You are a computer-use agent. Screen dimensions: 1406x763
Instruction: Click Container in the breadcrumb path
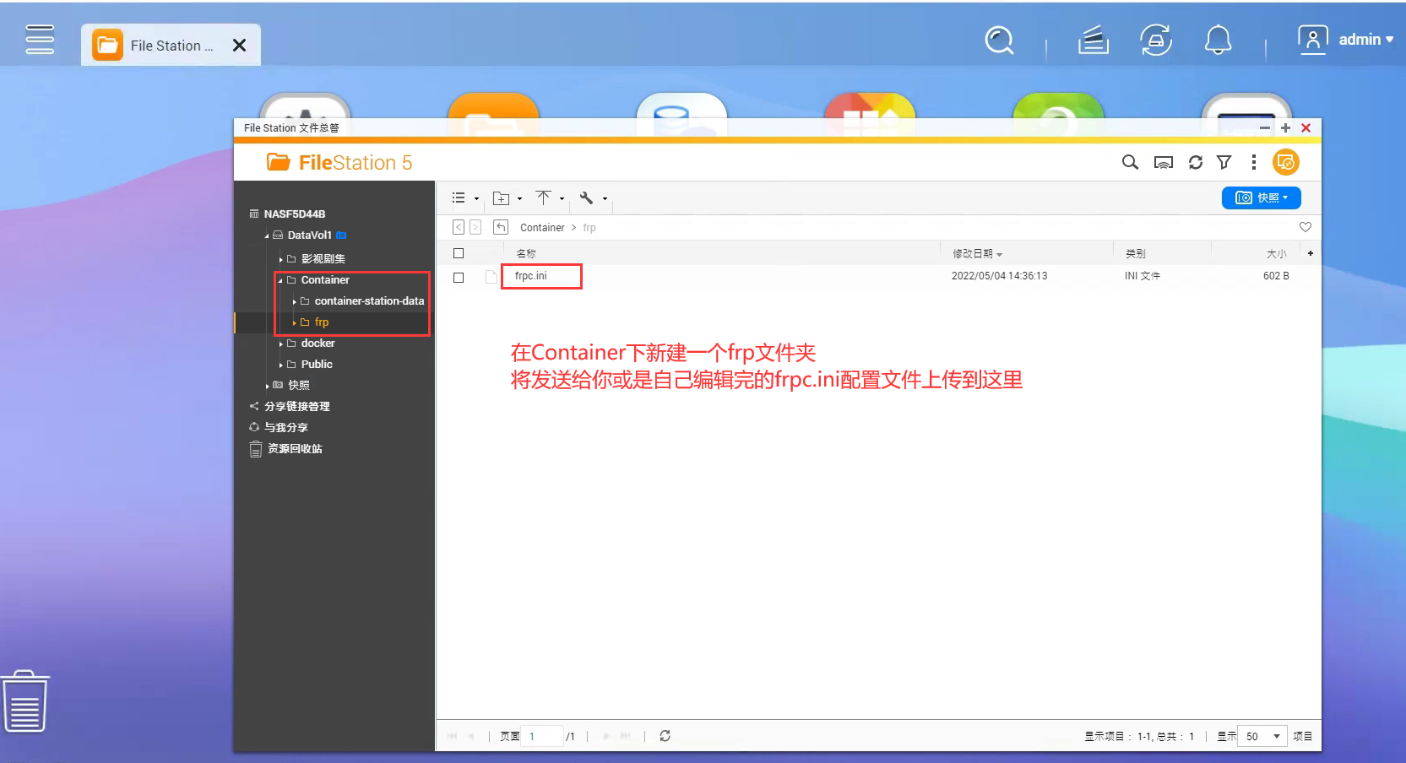click(542, 228)
